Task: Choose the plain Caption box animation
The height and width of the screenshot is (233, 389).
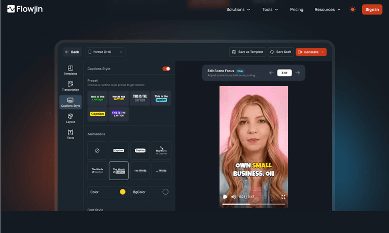Action: (119, 150)
